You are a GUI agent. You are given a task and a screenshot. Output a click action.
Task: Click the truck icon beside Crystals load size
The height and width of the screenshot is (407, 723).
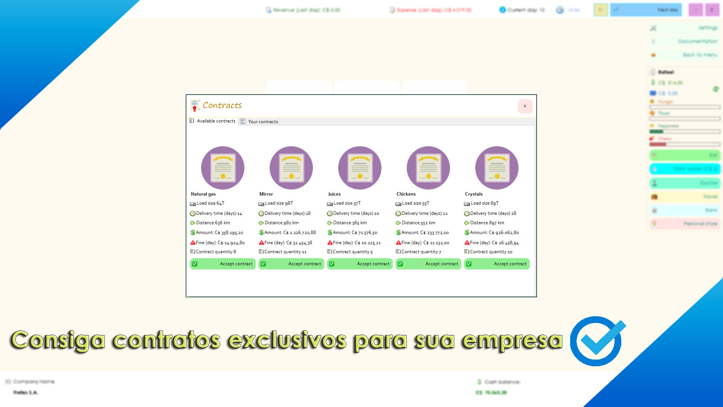(x=467, y=203)
